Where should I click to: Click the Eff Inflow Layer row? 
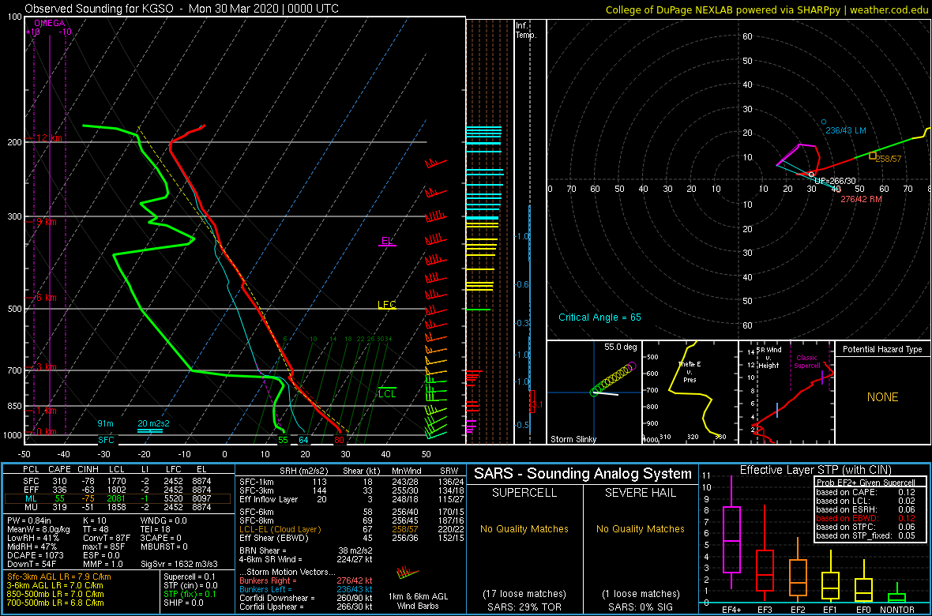tap(352, 498)
